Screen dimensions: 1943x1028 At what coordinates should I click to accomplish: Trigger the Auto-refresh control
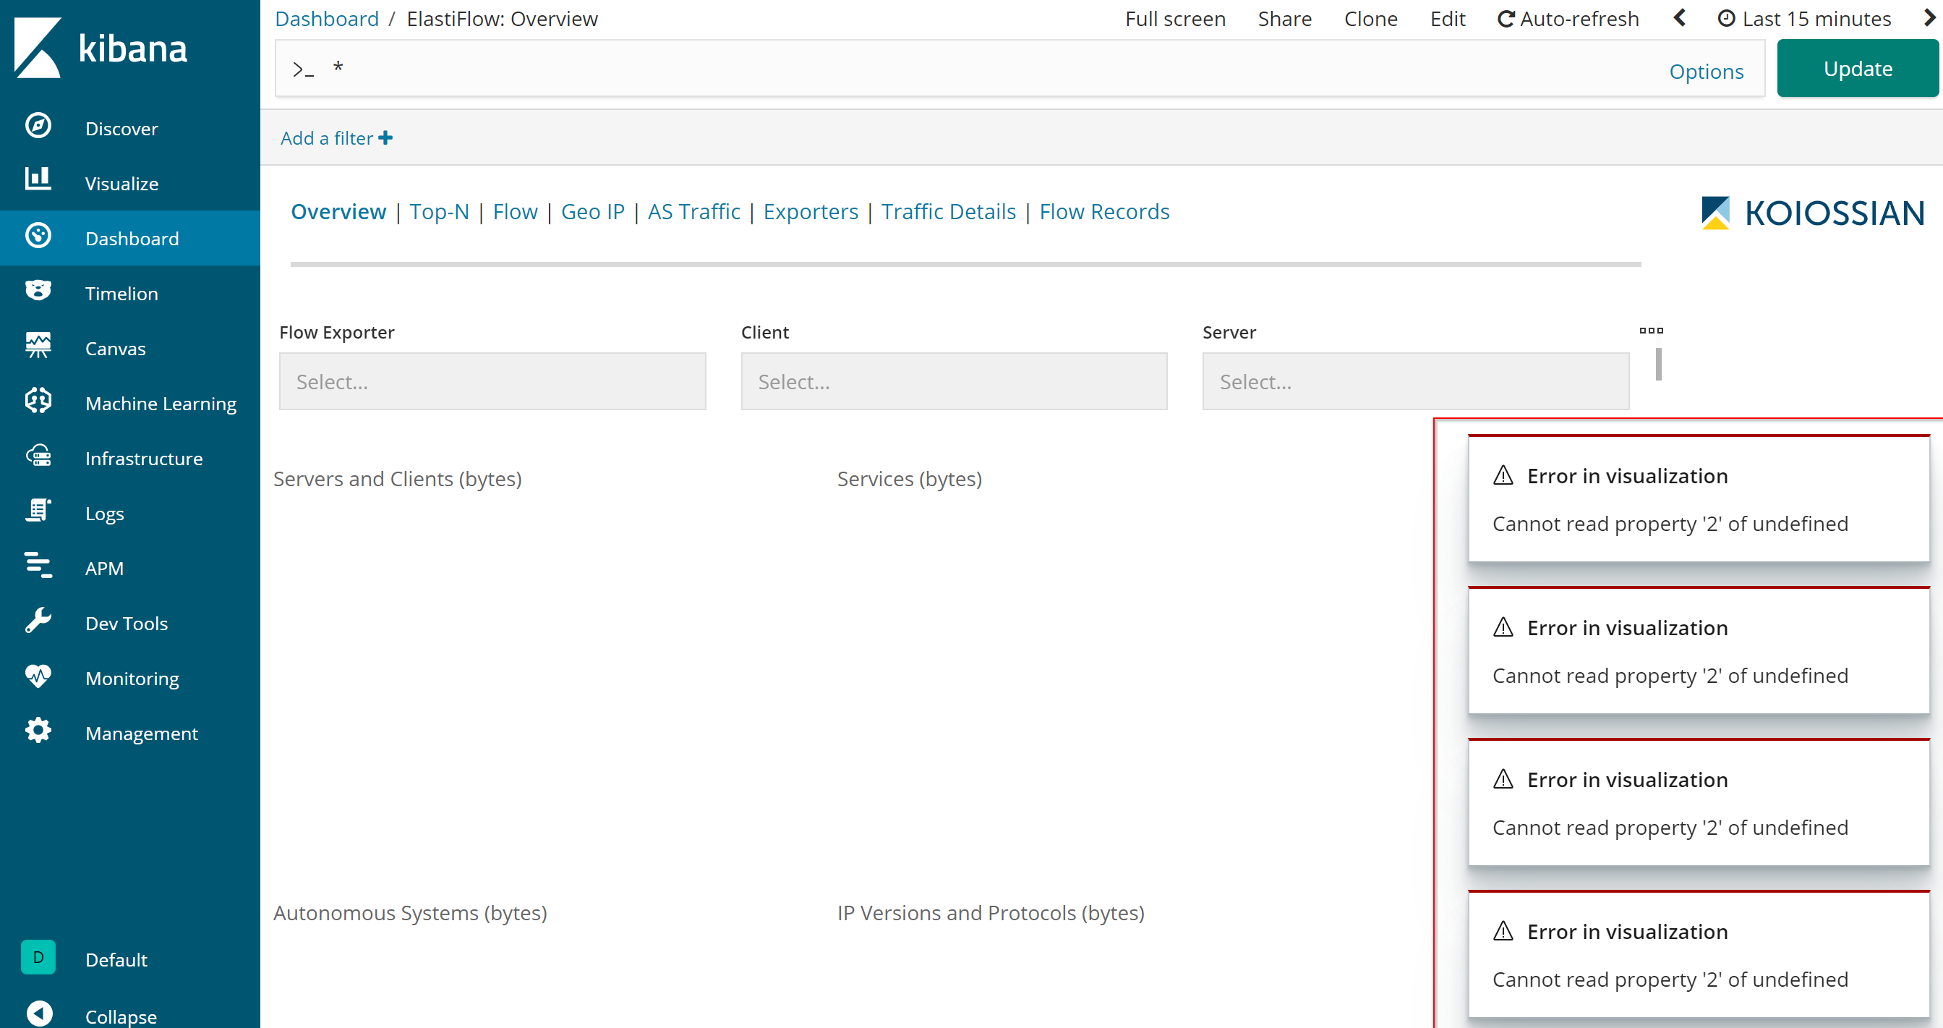1568,18
